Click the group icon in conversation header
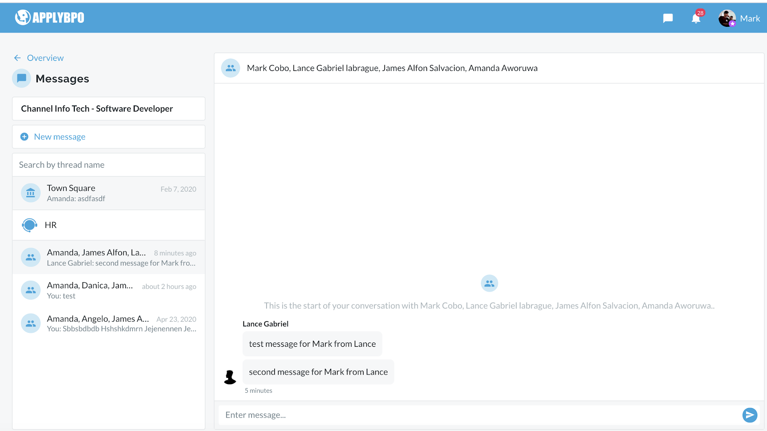The width and height of the screenshot is (767, 431). (231, 68)
